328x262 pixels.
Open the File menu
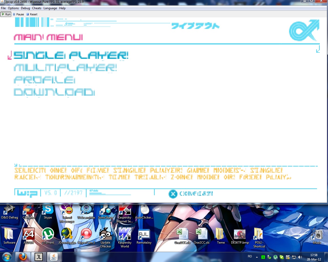pos(3,8)
